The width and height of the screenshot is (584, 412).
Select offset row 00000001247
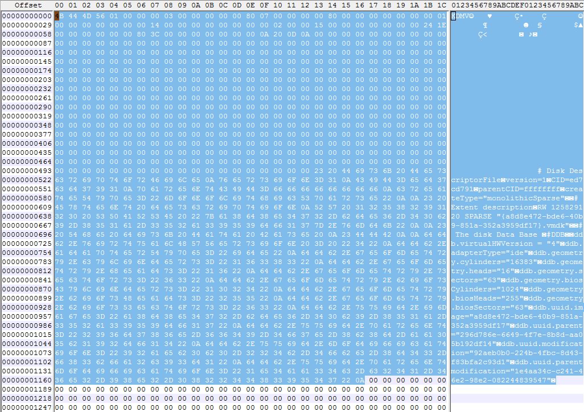(27, 407)
